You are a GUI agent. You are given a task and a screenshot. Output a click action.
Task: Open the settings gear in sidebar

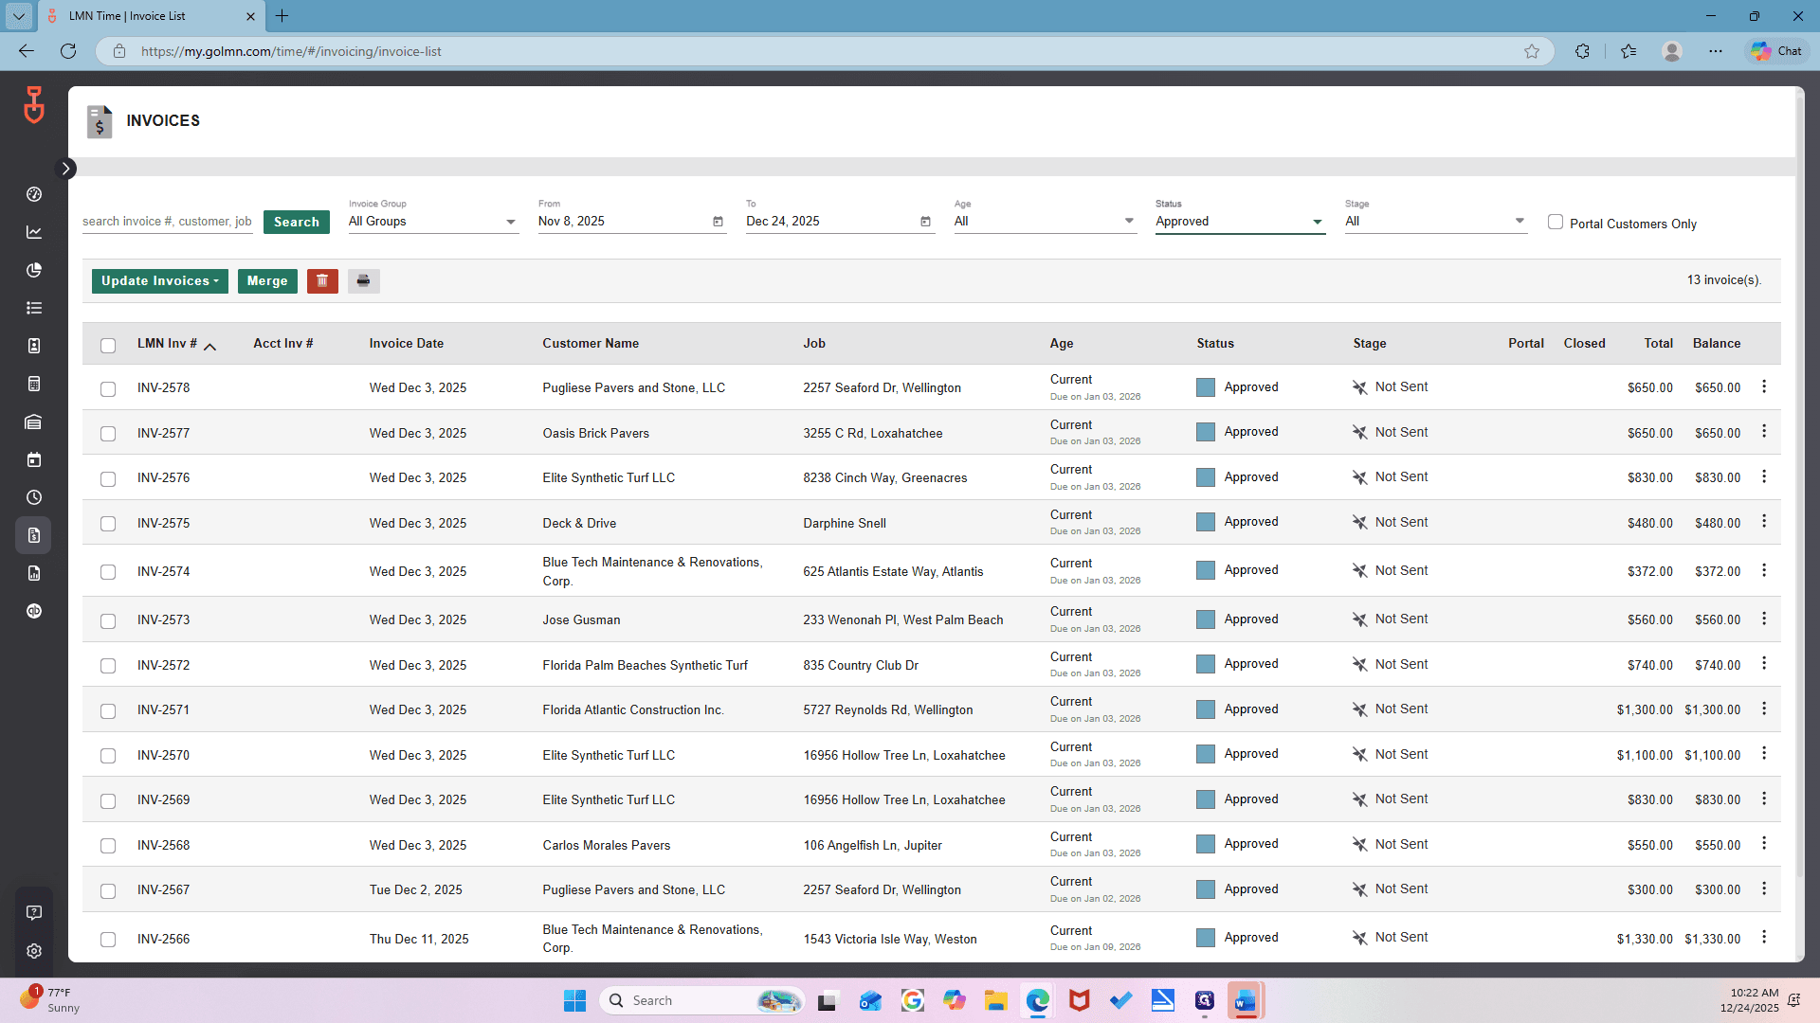pos(34,951)
